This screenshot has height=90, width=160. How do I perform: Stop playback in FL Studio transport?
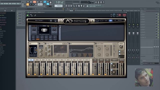[x=33, y=4]
